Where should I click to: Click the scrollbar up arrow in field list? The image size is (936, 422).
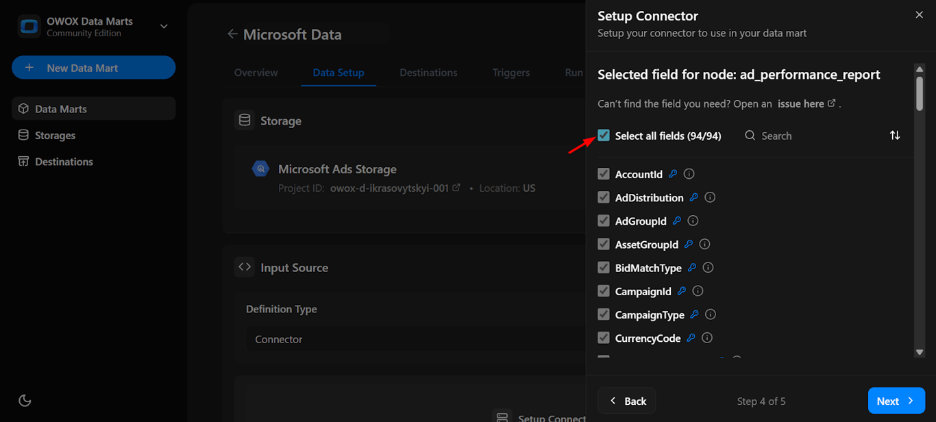(920, 69)
